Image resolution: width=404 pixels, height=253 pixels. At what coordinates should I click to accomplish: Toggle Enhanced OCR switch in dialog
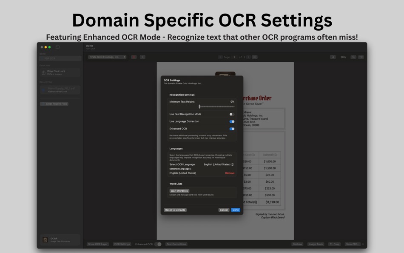232,129
